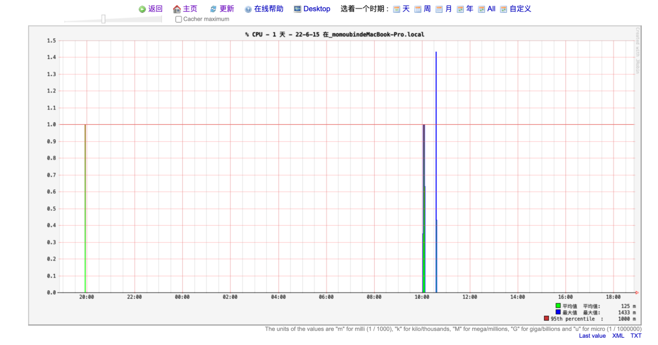Screen dimensions: 658x345
Task: Click the 1433 m maximum value
Action: pos(627,313)
